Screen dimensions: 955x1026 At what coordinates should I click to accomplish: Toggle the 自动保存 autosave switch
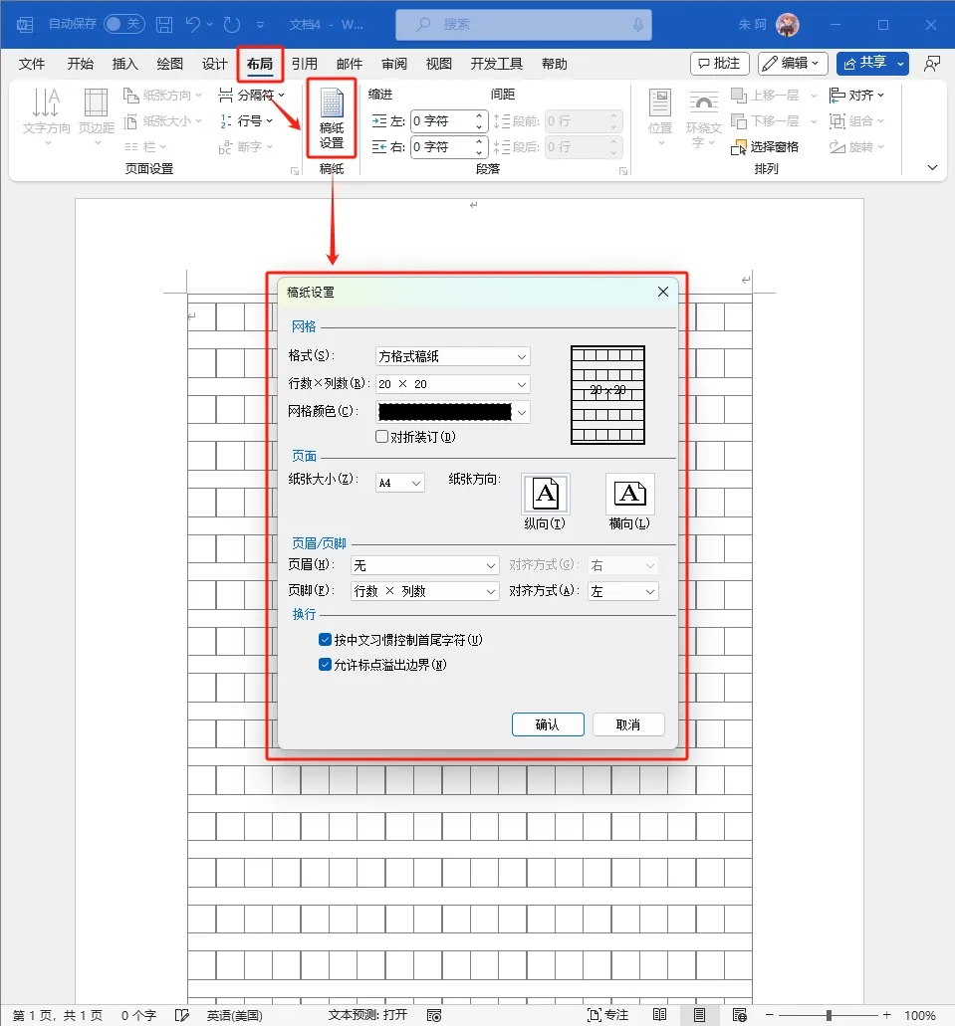click(x=123, y=24)
